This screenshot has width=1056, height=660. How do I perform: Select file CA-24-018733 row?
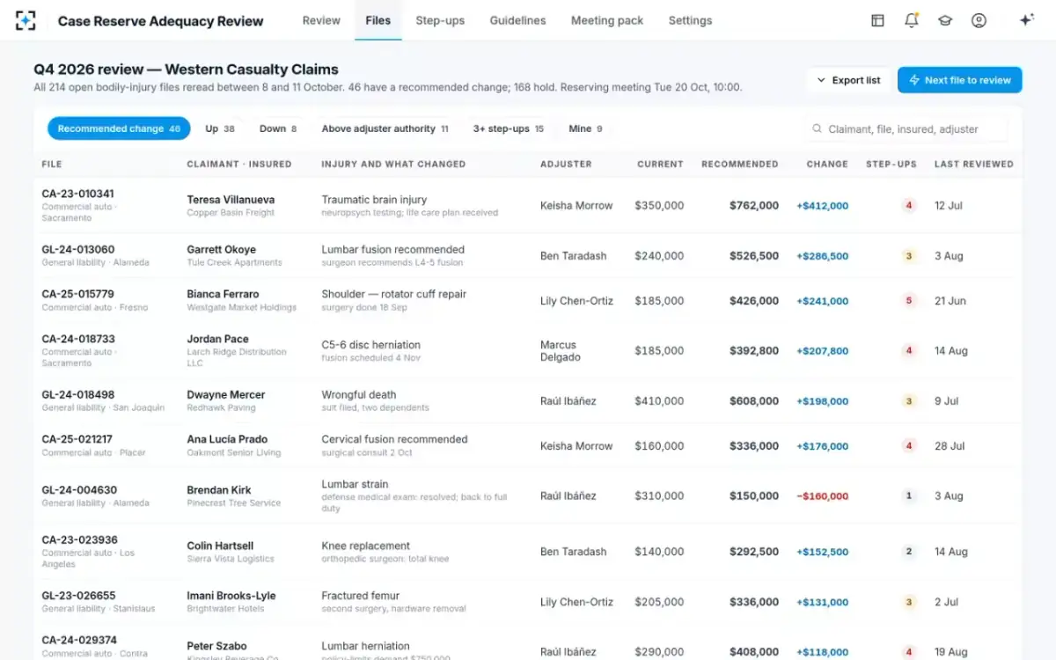click(x=528, y=351)
